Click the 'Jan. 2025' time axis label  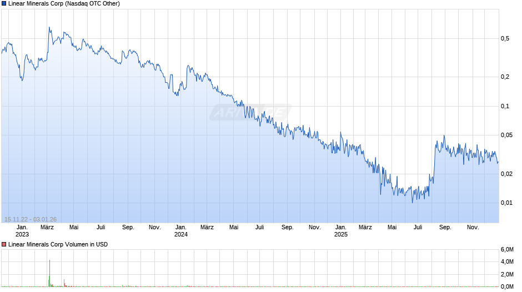coord(340,231)
